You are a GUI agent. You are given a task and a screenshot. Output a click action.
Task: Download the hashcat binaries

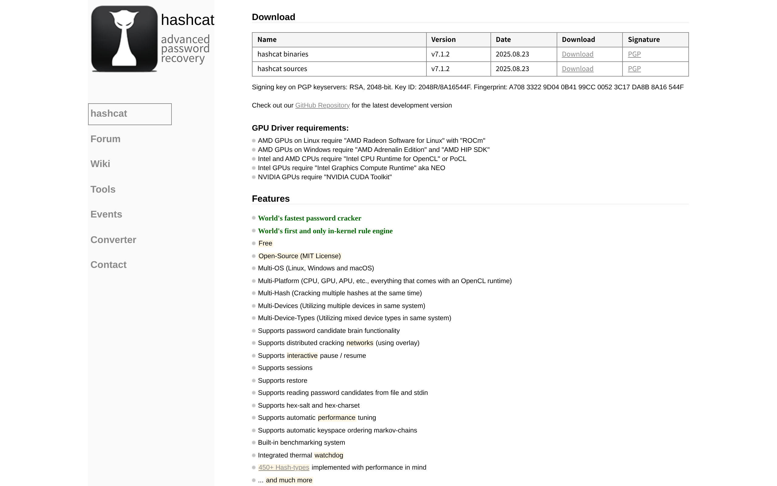point(577,54)
